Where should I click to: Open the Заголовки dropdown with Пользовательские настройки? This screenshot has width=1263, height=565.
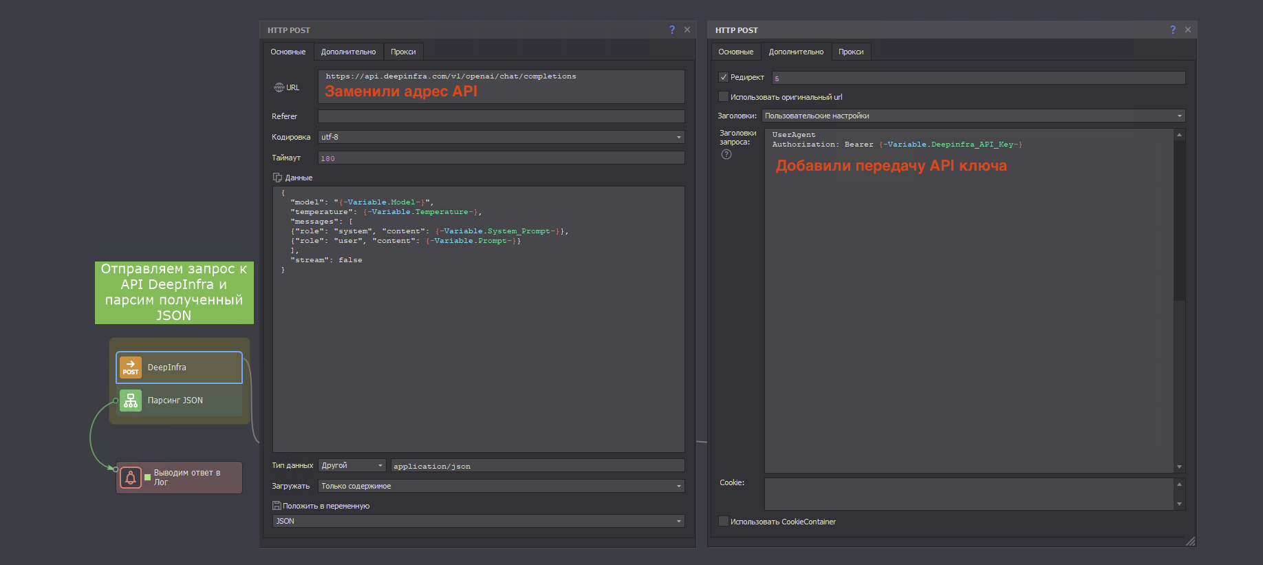973,116
